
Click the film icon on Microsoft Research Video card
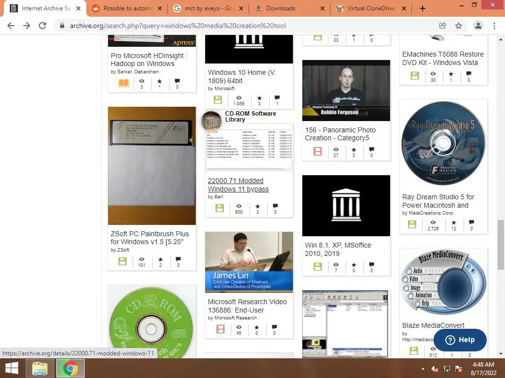pyautogui.click(x=220, y=329)
